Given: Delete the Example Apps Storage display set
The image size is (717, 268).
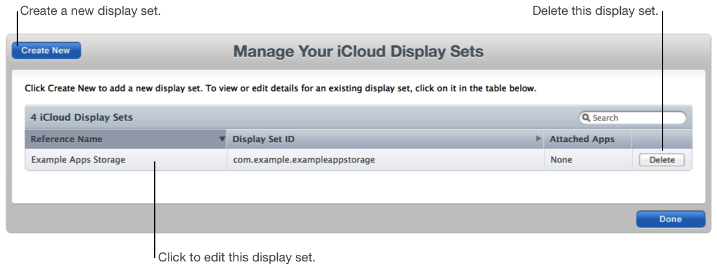Looking at the screenshot, I should [661, 160].
